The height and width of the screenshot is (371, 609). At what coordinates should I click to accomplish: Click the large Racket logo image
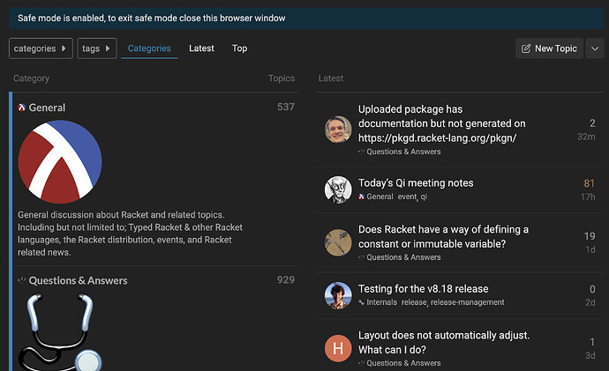tap(60, 161)
